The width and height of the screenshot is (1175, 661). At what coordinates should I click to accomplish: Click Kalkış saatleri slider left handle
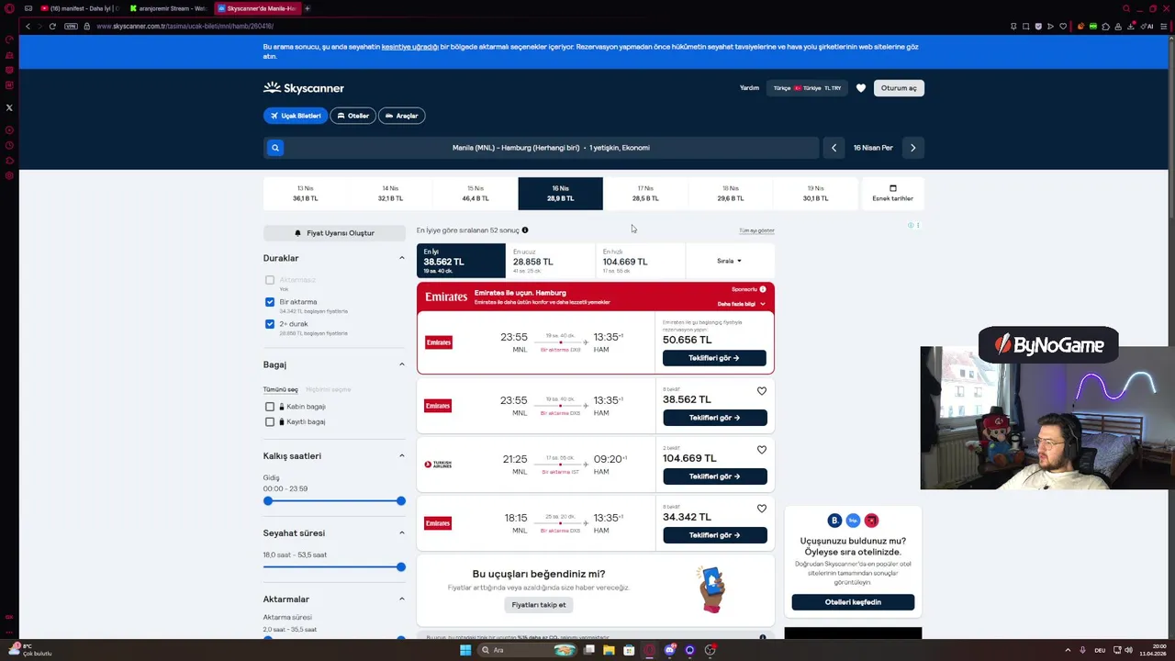click(268, 501)
